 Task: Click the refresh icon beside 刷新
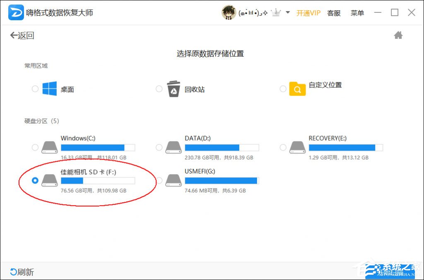point(14,272)
